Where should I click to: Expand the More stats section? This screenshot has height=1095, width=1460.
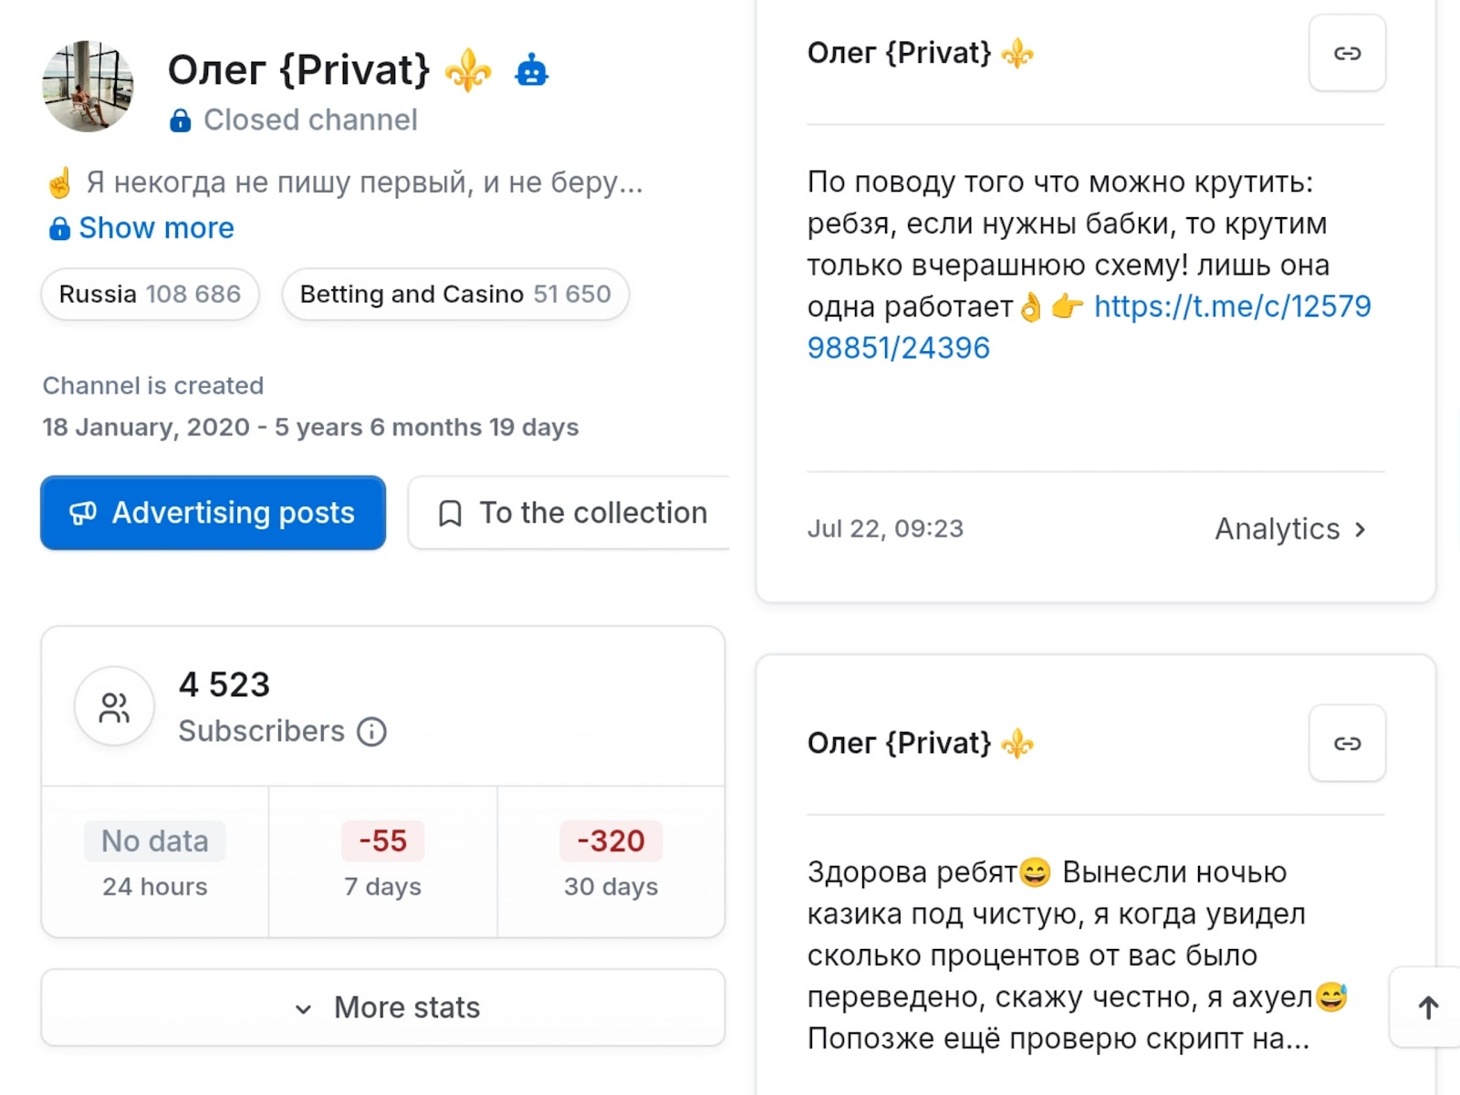(383, 1007)
